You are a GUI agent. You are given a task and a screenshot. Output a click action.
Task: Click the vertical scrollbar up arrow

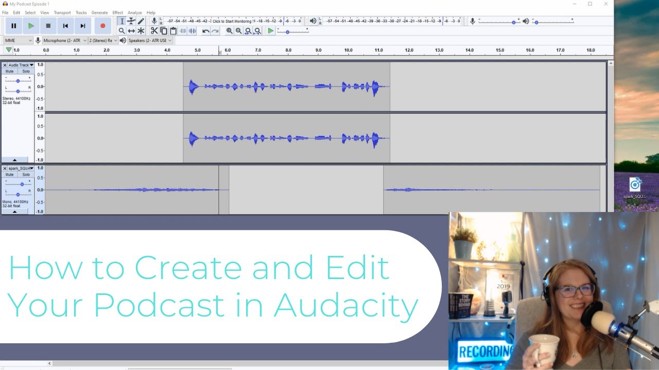click(611, 64)
